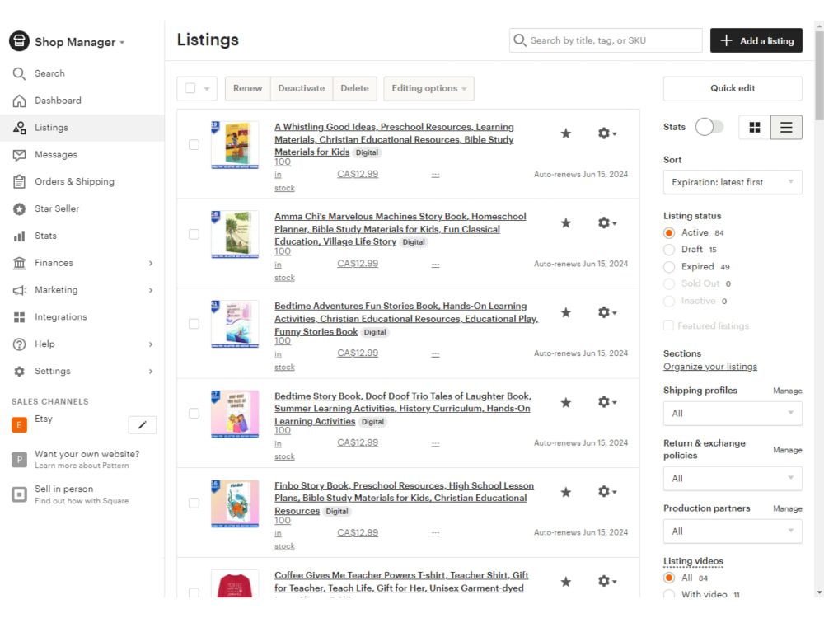Open Editing options dropdown
The width and height of the screenshot is (824, 618).
tap(428, 88)
